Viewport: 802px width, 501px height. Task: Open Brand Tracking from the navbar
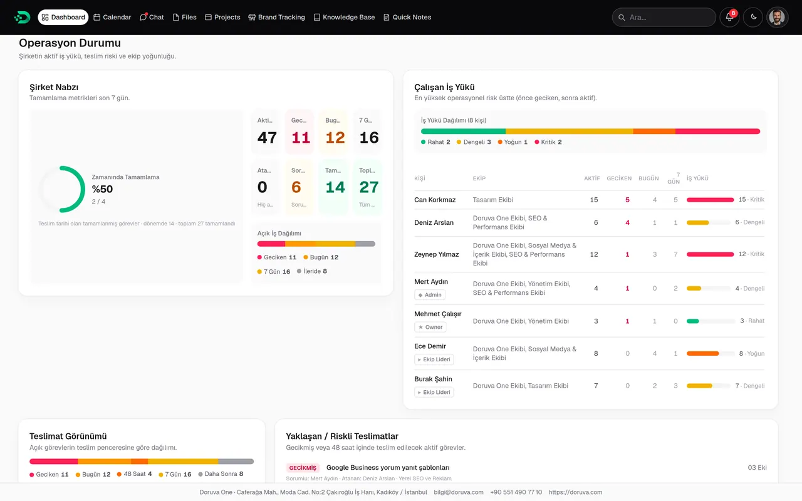pos(276,18)
